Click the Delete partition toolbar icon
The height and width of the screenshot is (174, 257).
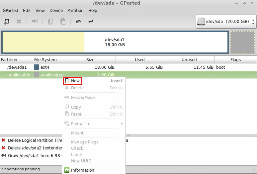click(19, 22)
